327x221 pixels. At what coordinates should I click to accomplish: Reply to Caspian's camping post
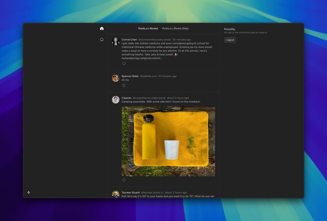(124, 180)
